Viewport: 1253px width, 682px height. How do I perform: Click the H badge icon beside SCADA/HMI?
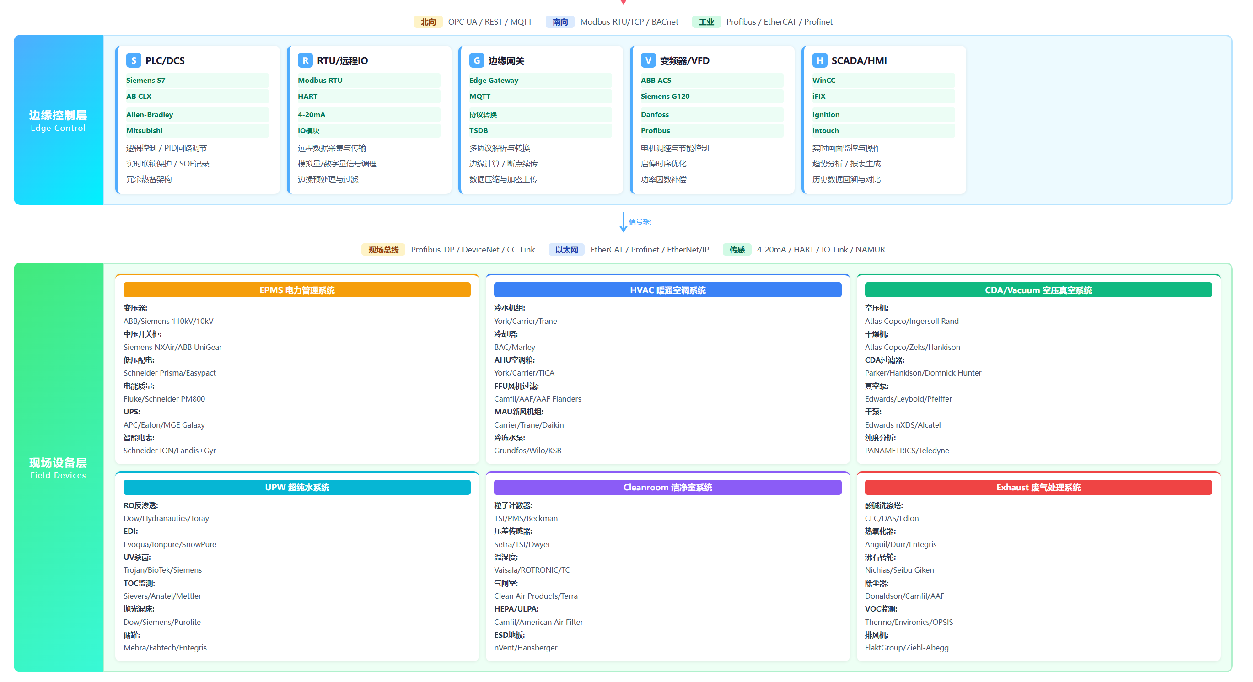[820, 60]
